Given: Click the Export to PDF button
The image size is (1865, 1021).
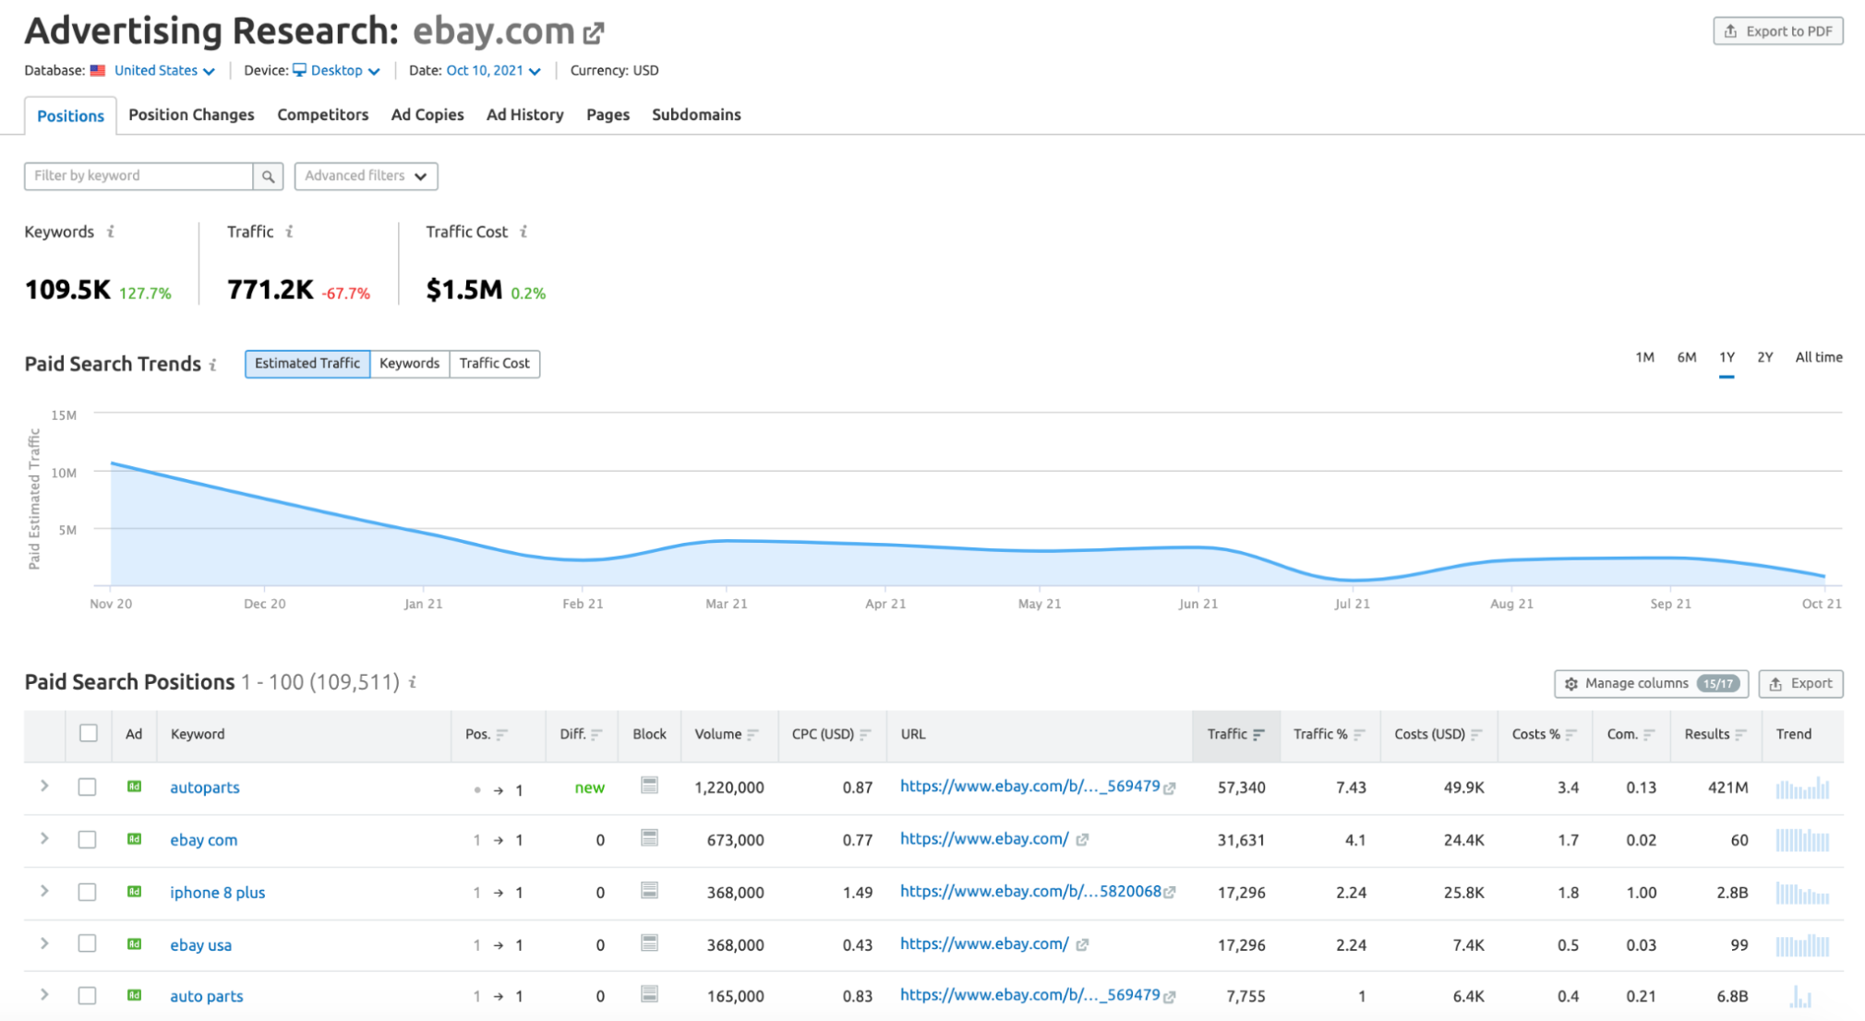Looking at the screenshot, I should (1777, 31).
